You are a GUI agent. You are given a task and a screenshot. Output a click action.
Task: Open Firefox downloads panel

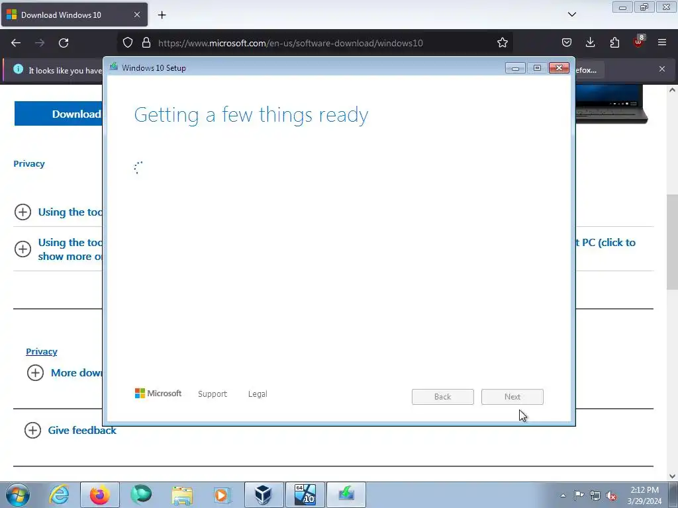pos(590,43)
